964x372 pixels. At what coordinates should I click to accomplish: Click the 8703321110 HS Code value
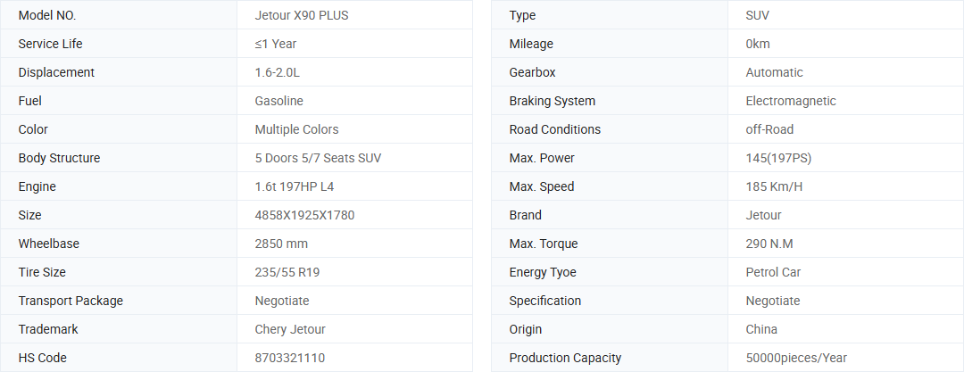289,358
